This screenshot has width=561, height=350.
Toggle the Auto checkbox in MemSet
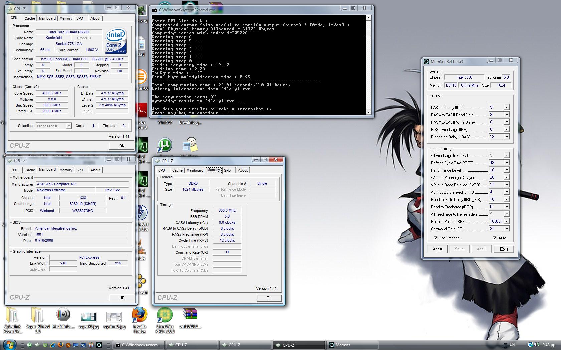click(x=494, y=238)
